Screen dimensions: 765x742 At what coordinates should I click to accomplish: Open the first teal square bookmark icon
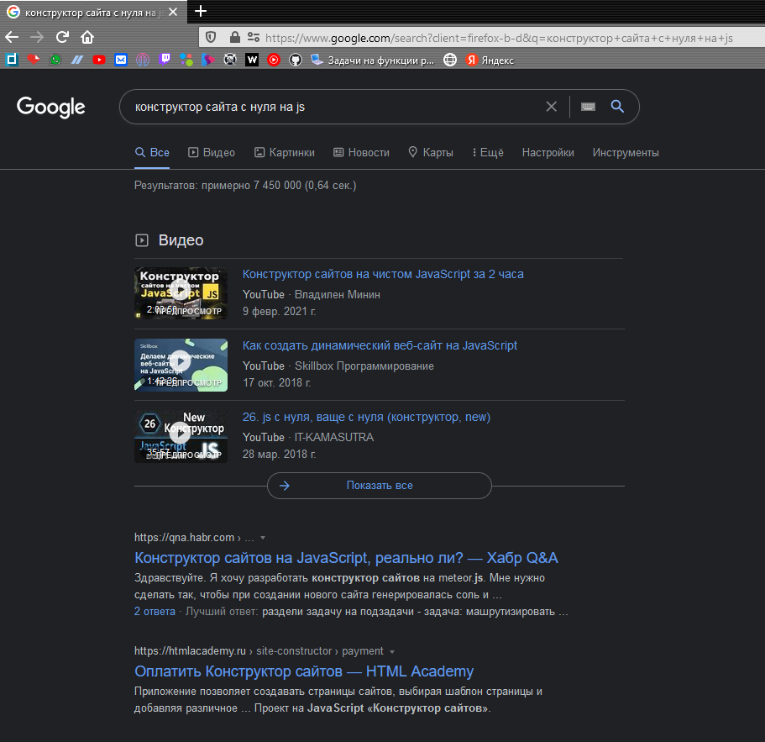coord(12,60)
